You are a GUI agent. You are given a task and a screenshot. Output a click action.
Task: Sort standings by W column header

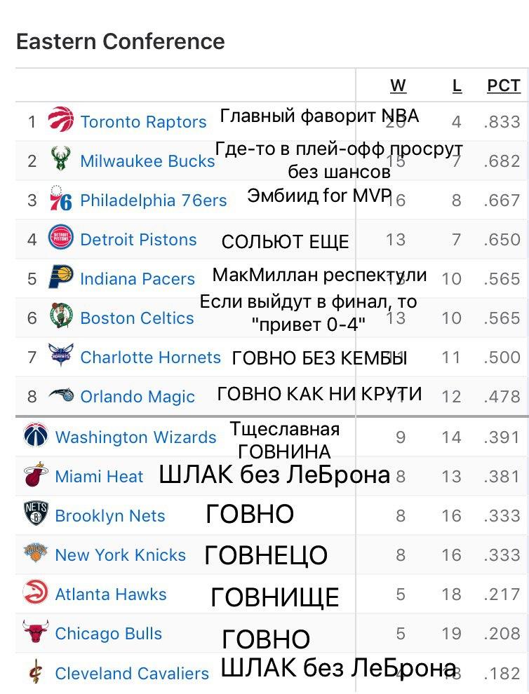coord(398,86)
